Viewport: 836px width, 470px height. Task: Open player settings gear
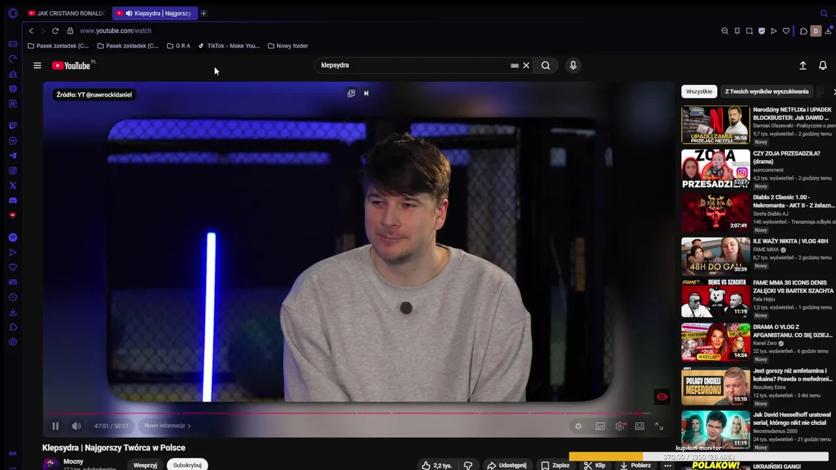click(620, 426)
